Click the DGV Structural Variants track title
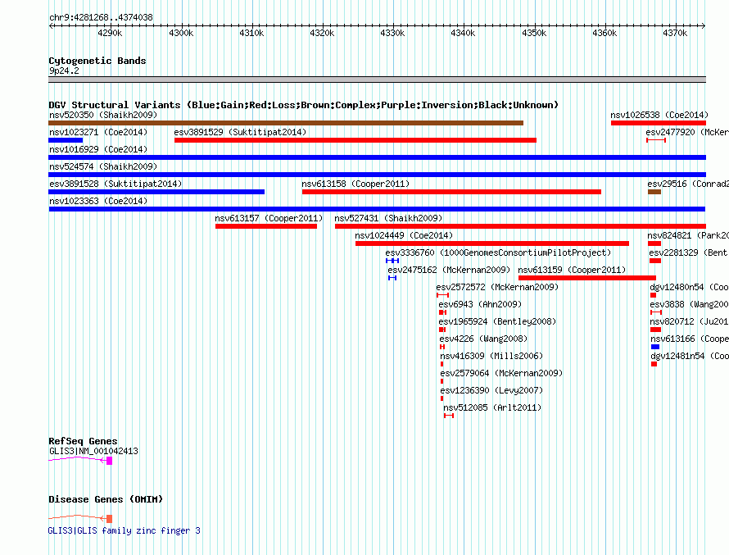Viewport: 729px width, 555px height. click(x=304, y=105)
